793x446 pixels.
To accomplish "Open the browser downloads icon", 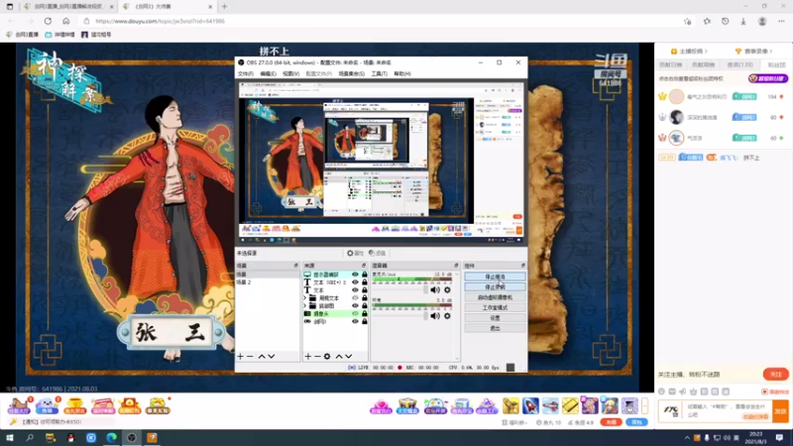I will point(742,21).
